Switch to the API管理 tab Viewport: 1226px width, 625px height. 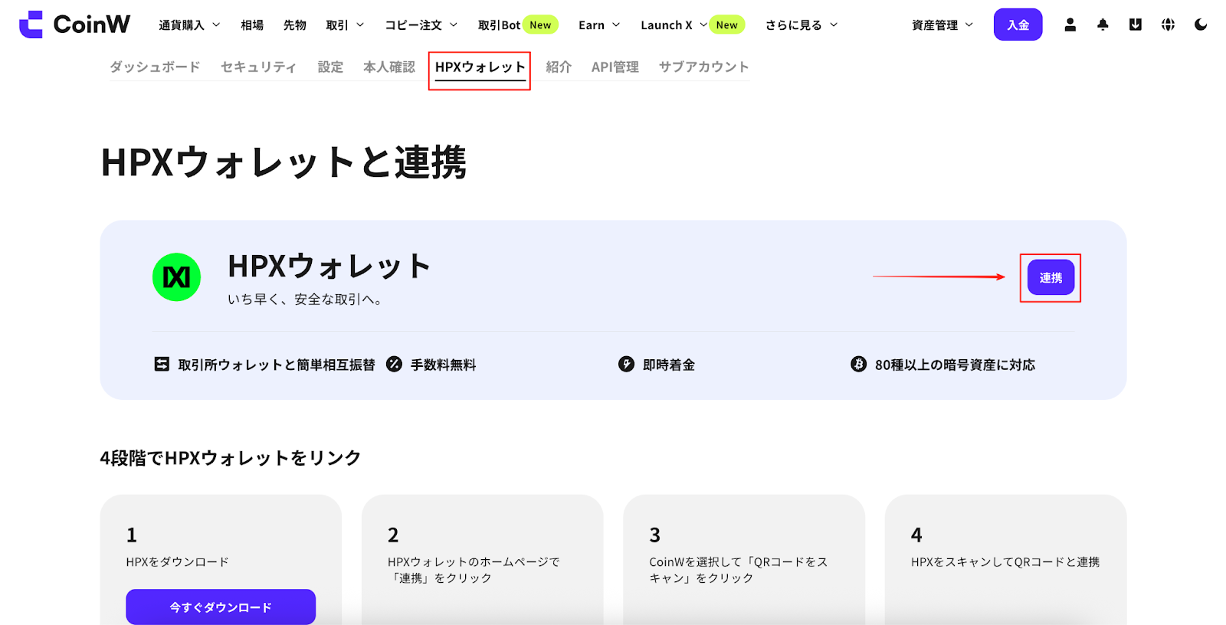tap(615, 67)
